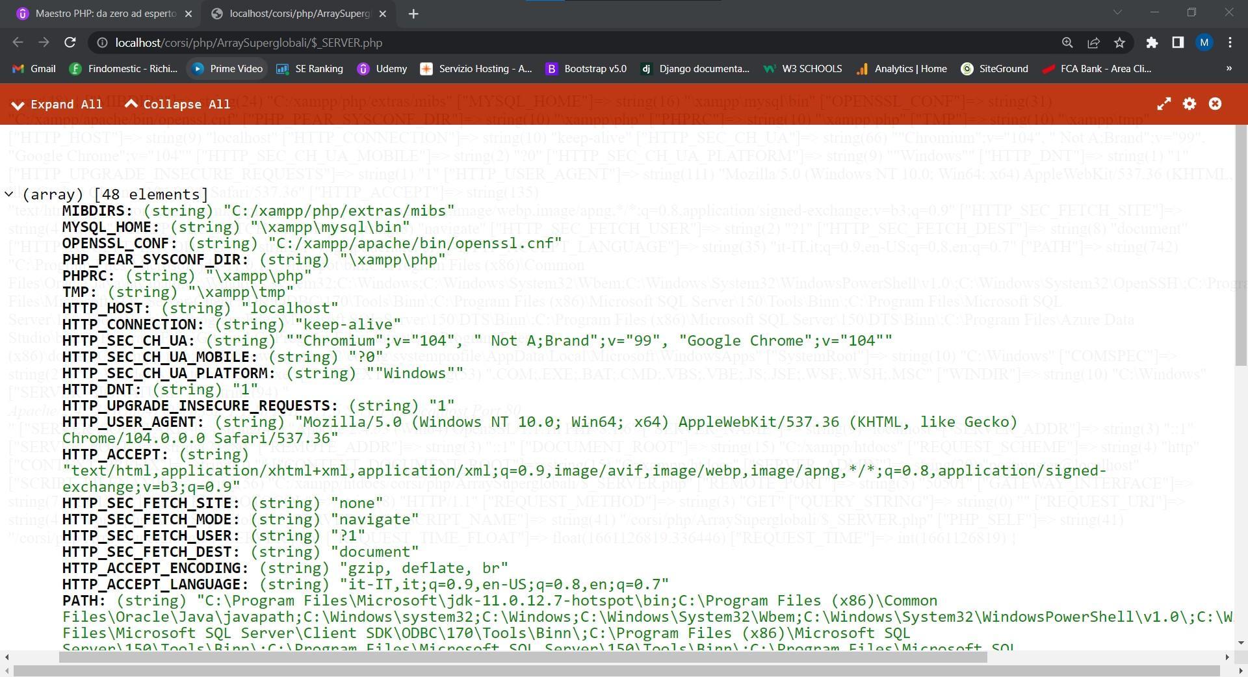Open Gmail bookmark
This screenshot has width=1248, height=677.
(x=34, y=69)
